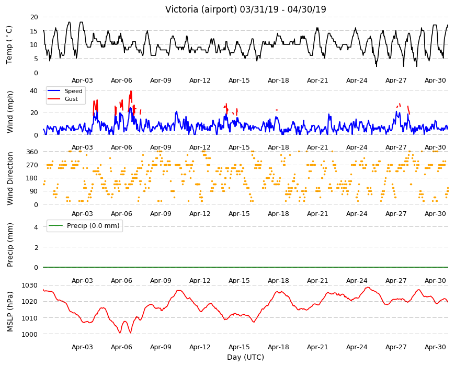
Task: Click the Apr-21 tick under the wind direction chart
Action: point(317,213)
